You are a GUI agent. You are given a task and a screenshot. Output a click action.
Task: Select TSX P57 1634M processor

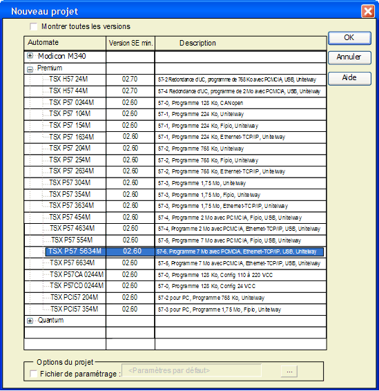coord(72,137)
